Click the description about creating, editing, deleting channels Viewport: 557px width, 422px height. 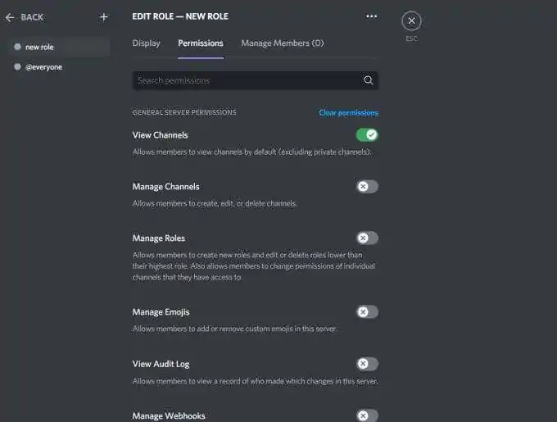click(215, 203)
